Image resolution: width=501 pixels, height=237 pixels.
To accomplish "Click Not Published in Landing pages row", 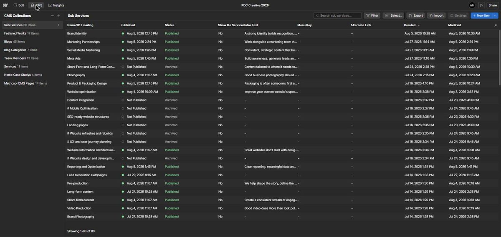I will point(137,125).
